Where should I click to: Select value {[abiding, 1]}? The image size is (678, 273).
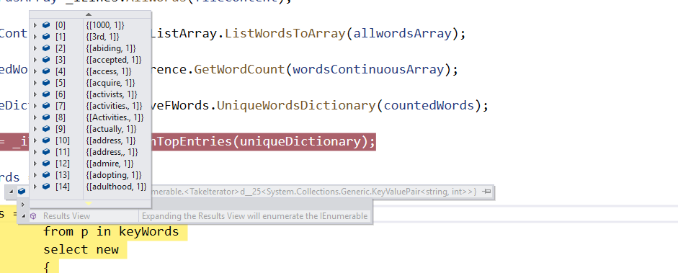pyautogui.click(x=111, y=48)
